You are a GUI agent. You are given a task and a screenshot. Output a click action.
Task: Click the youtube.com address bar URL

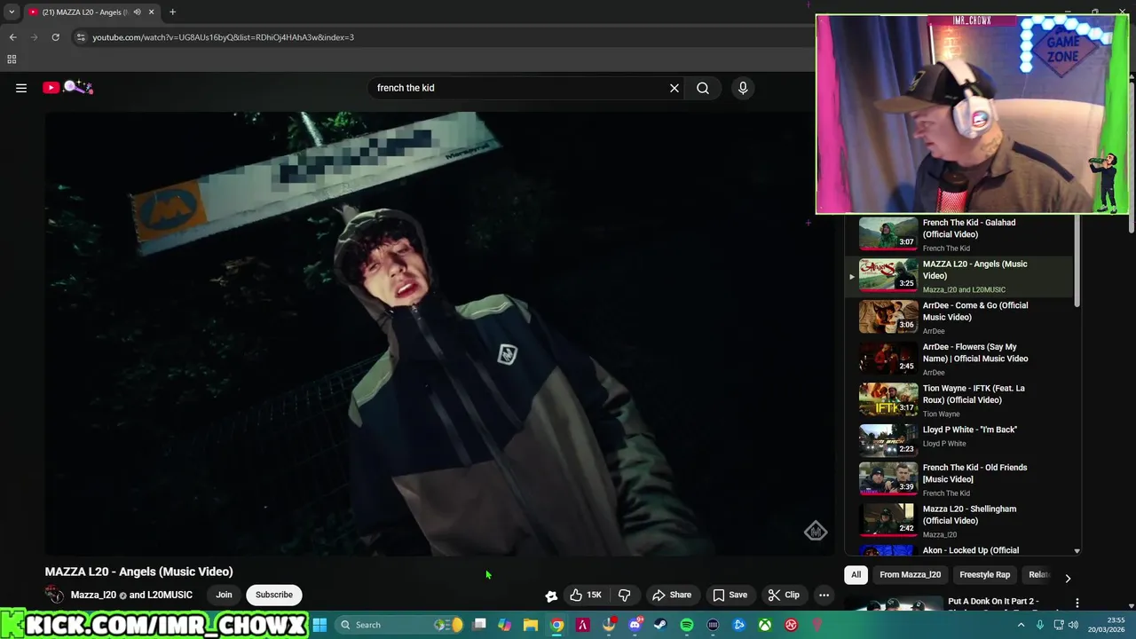coord(223,37)
